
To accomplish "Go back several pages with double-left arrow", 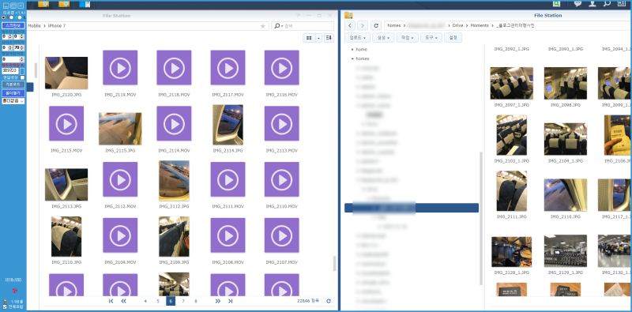I will click(x=124, y=301).
